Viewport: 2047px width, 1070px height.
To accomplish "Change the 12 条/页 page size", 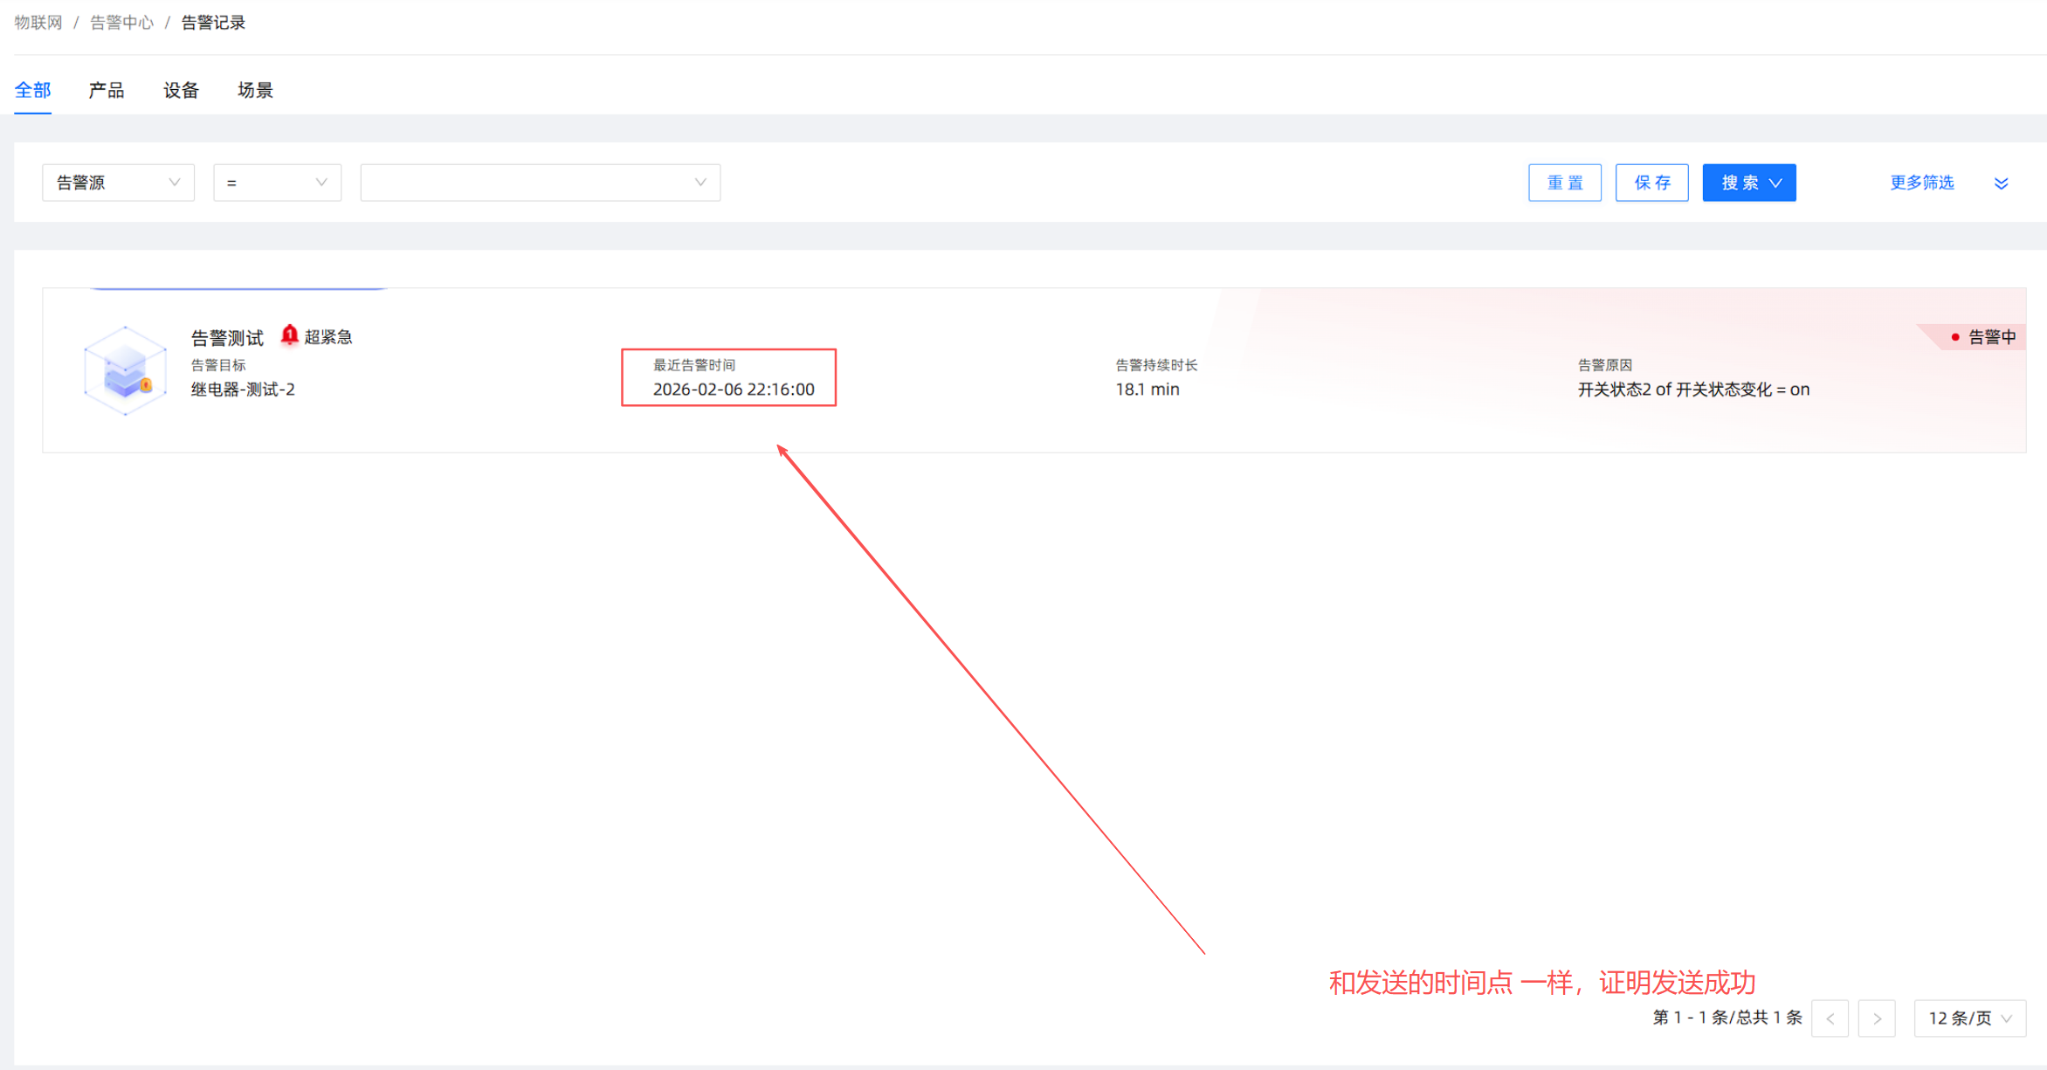I will click(x=1969, y=1018).
